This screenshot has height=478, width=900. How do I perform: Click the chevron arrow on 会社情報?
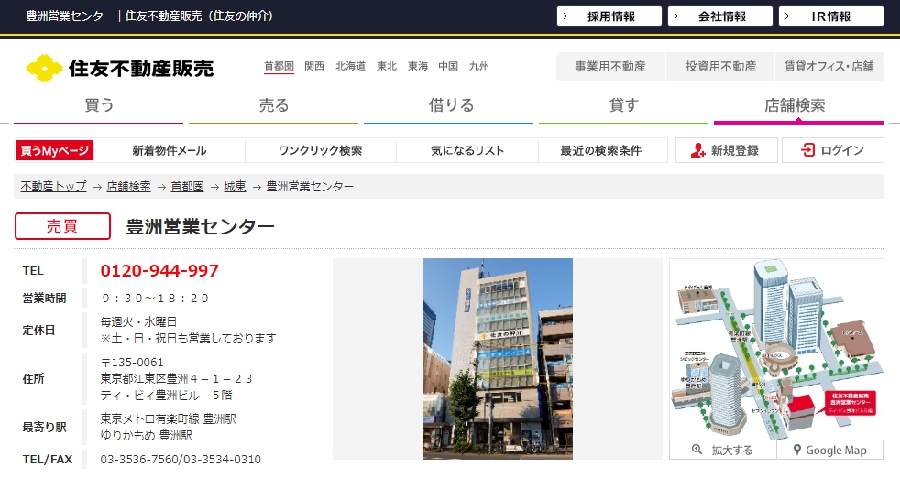point(676,16)
